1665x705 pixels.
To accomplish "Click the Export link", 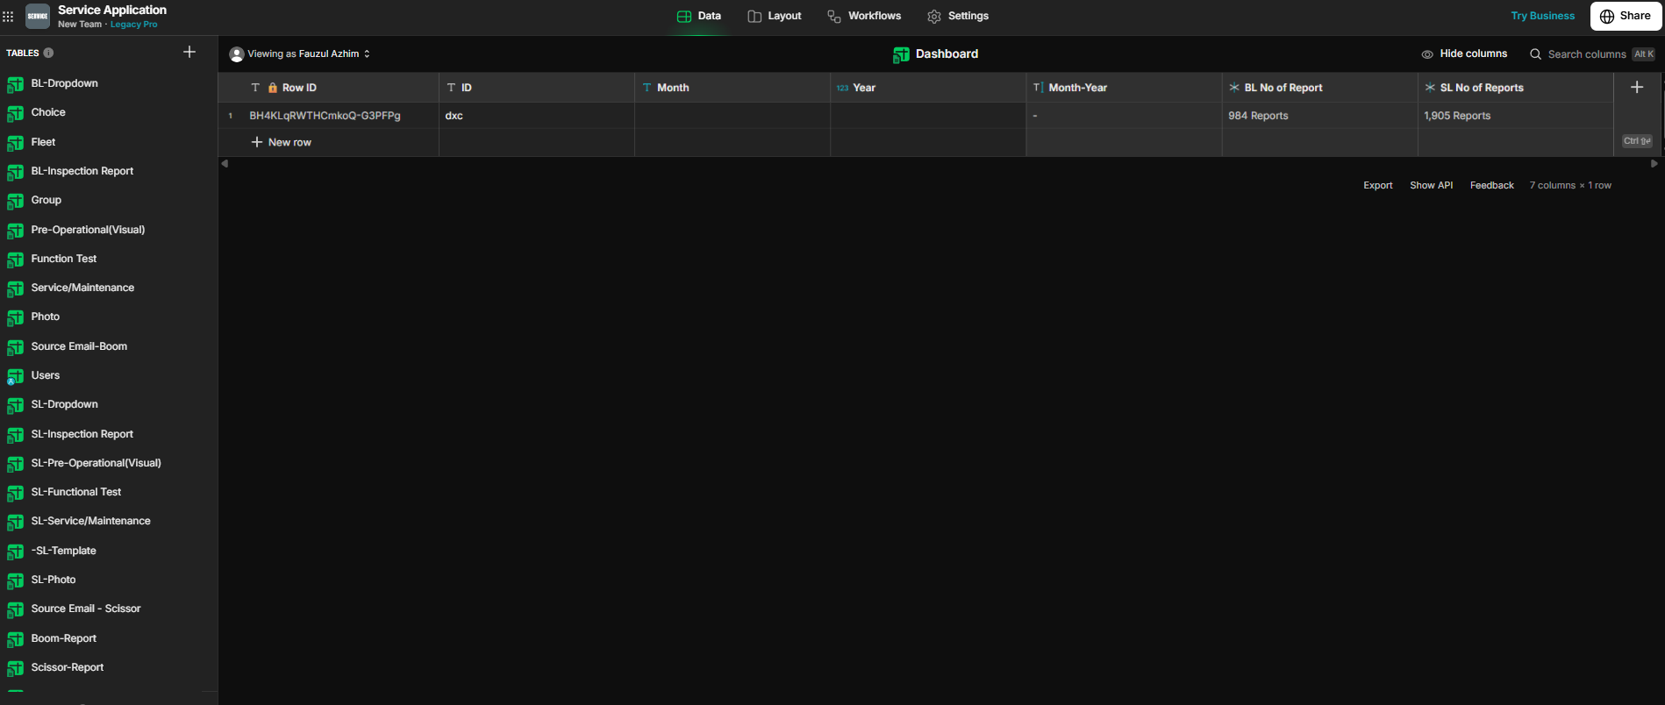I will coord(1377,185).
